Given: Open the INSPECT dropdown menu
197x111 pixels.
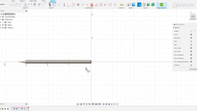Looking at the screenshot, I should (122, 8).
